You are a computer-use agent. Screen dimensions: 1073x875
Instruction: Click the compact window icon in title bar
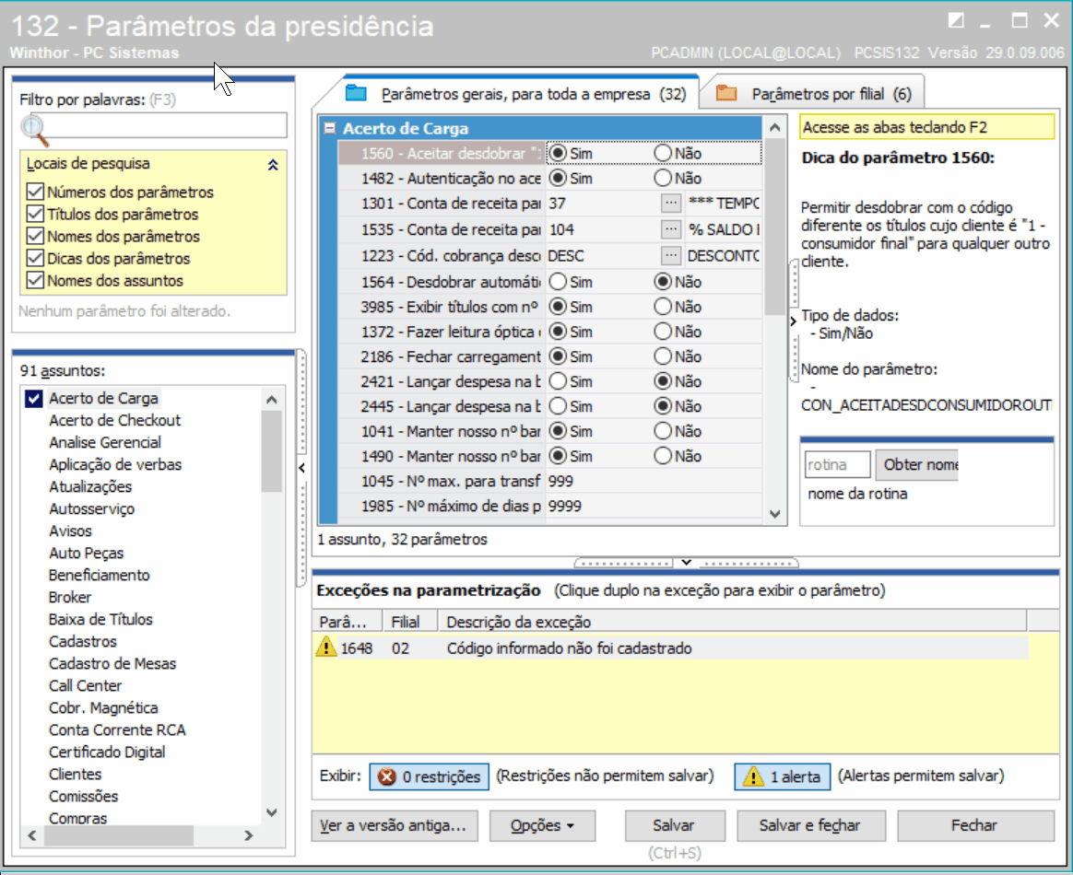click(955, 20)
